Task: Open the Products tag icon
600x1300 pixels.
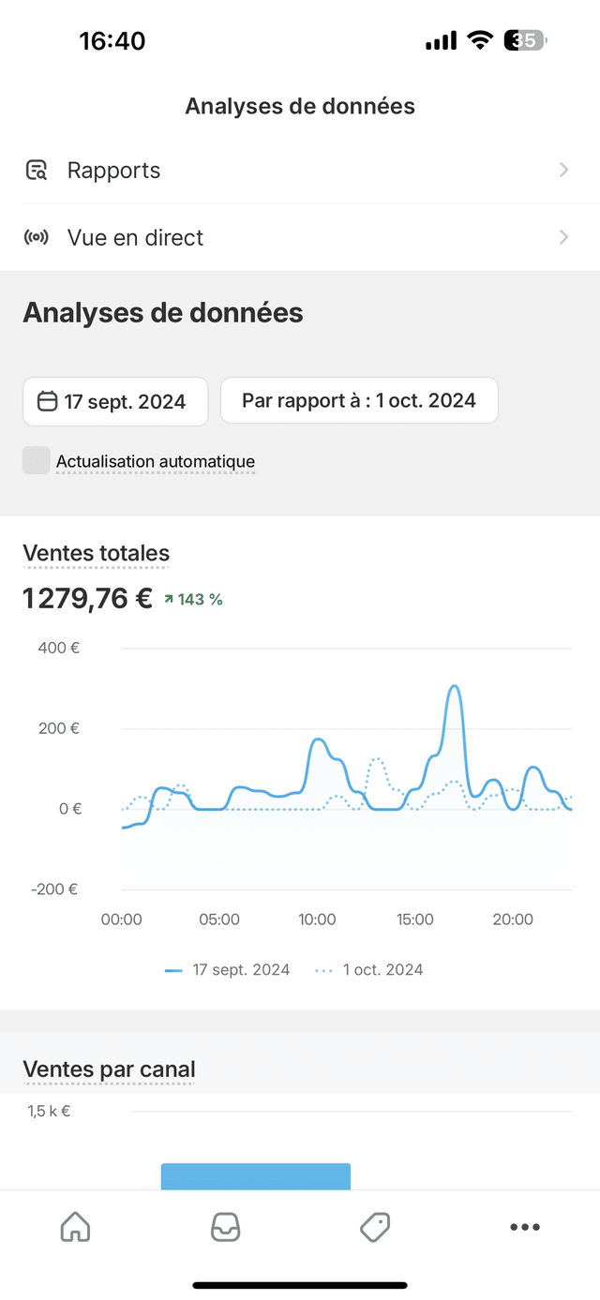Action: pyautogui.click(x=375, y=1227)
